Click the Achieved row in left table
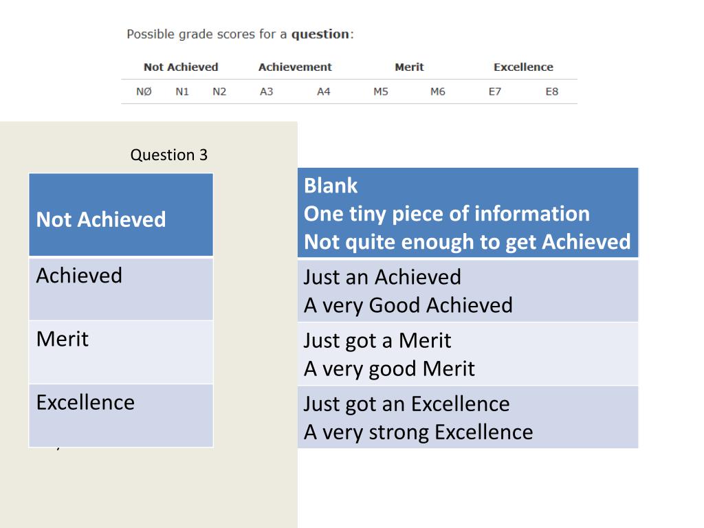704x528 pixels. [x=121, y=289]
